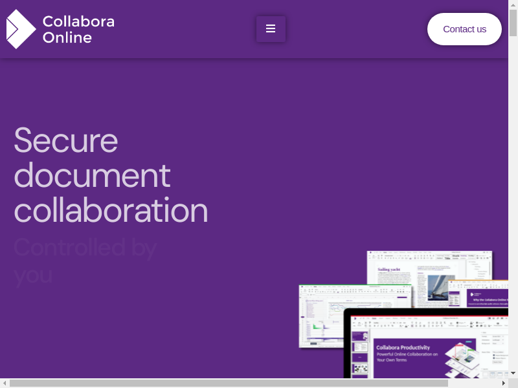Click the Contact us button
This screenshot has width=518, height=388.
click(464, 29)
